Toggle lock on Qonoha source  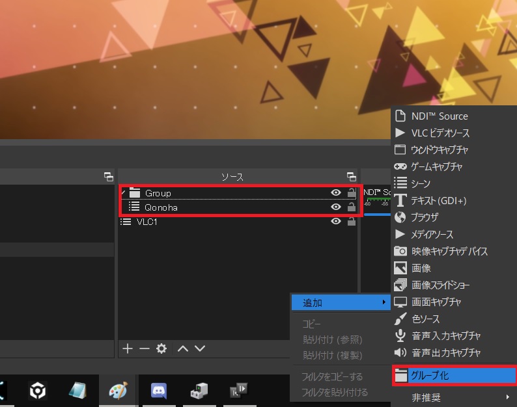point(352,207)
